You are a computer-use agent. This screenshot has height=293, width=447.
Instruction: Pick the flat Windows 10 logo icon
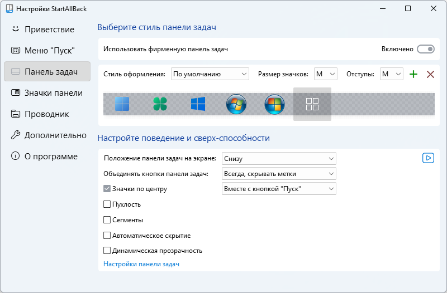tap(198, 104)
